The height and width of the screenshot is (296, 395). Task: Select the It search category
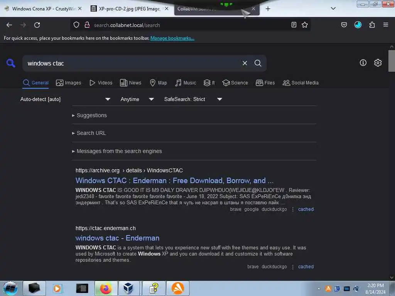tap(209, 83)
